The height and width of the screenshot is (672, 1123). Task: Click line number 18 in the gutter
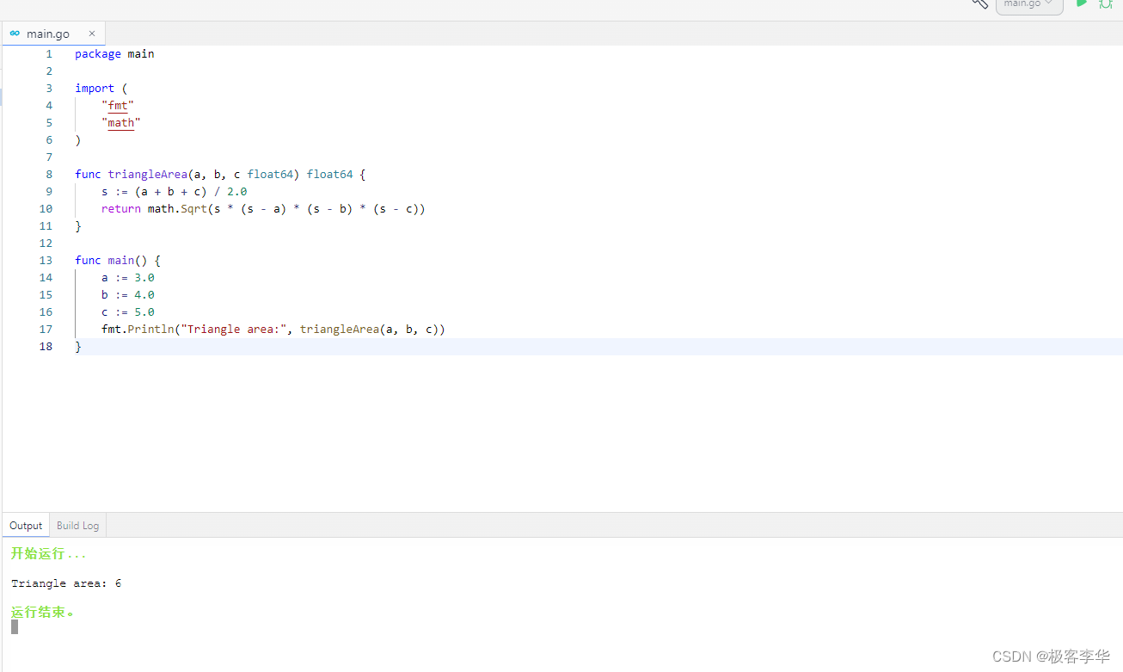click(46, 346)
